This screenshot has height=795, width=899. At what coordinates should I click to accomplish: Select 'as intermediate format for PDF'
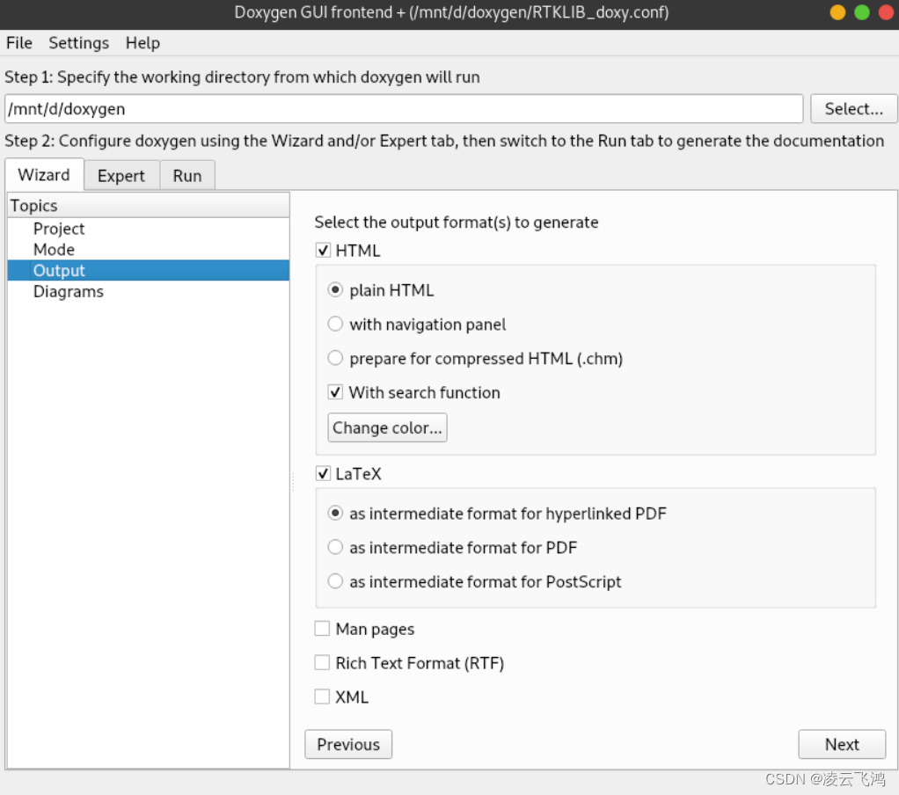(x=335, y=548)
